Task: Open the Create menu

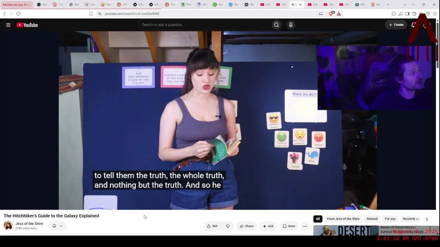Action: 396,25
